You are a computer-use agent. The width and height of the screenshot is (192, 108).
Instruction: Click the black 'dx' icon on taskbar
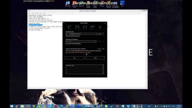pos(139,106)
